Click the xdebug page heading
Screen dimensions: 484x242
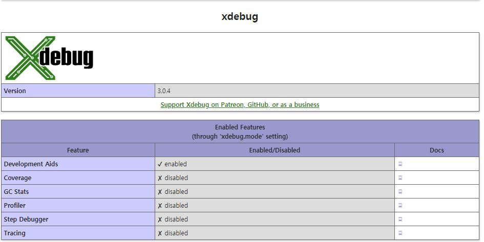tap(240, 16)
